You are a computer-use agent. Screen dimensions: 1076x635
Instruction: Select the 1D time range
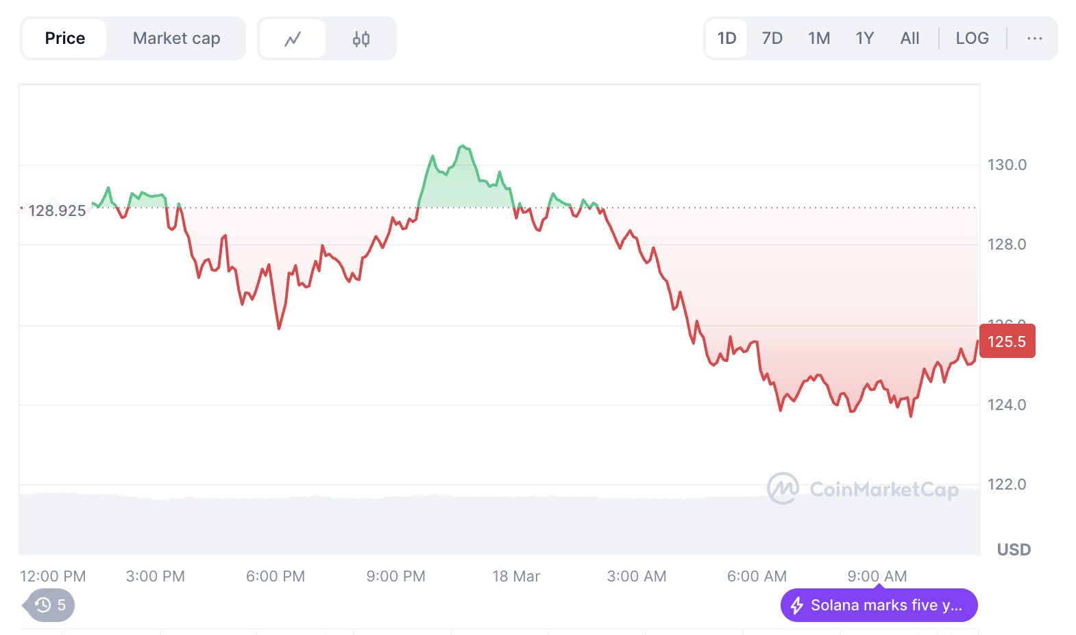(726, 38)
